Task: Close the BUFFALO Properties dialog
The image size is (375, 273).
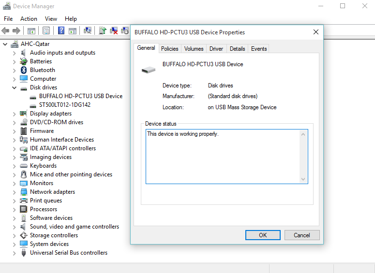Action: point(315,32)
